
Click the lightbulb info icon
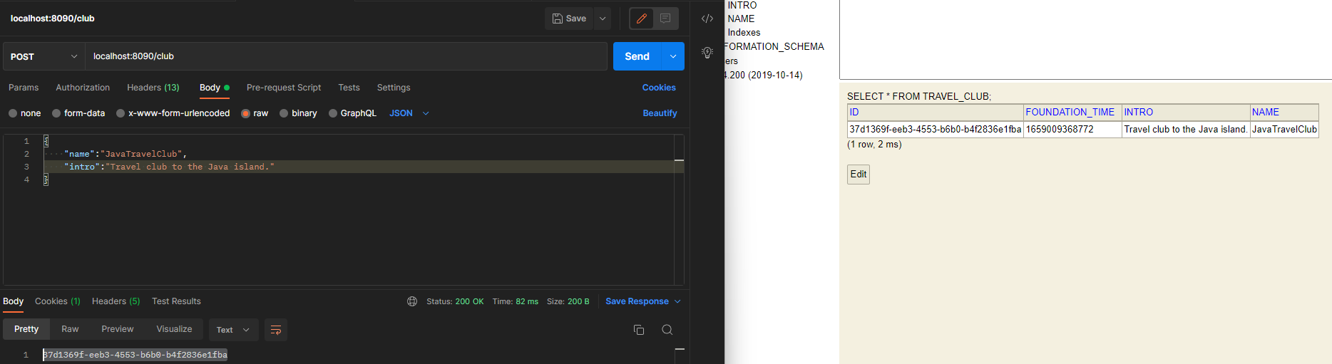(707, 53)
